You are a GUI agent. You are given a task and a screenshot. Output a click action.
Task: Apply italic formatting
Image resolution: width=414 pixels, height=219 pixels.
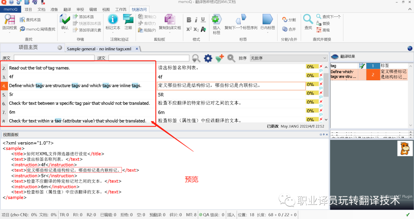(x=196, y=20)
